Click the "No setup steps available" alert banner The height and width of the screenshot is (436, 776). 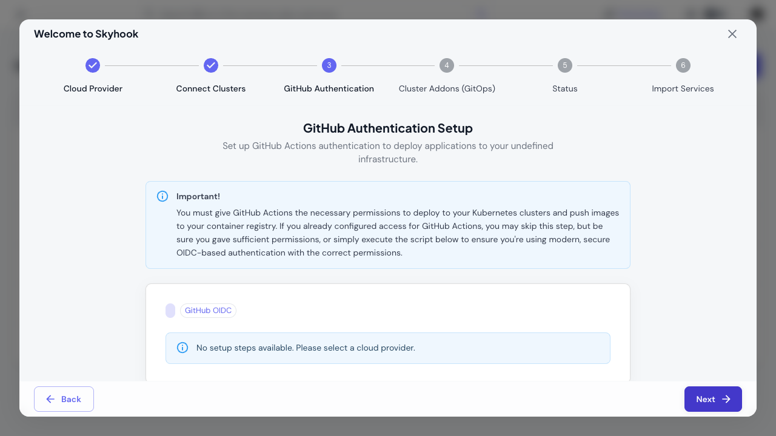click(x=388, y=348)
